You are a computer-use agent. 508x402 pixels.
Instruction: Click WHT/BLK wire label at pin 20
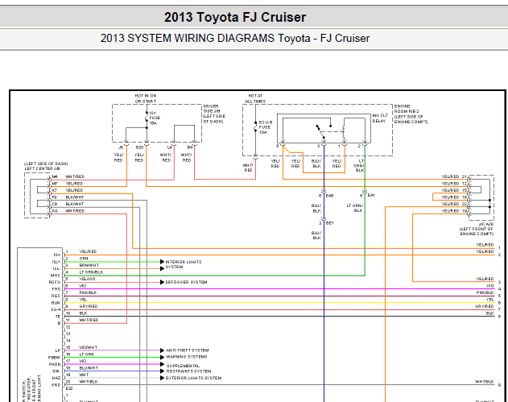pyautogui.click(x=88, y=382)
